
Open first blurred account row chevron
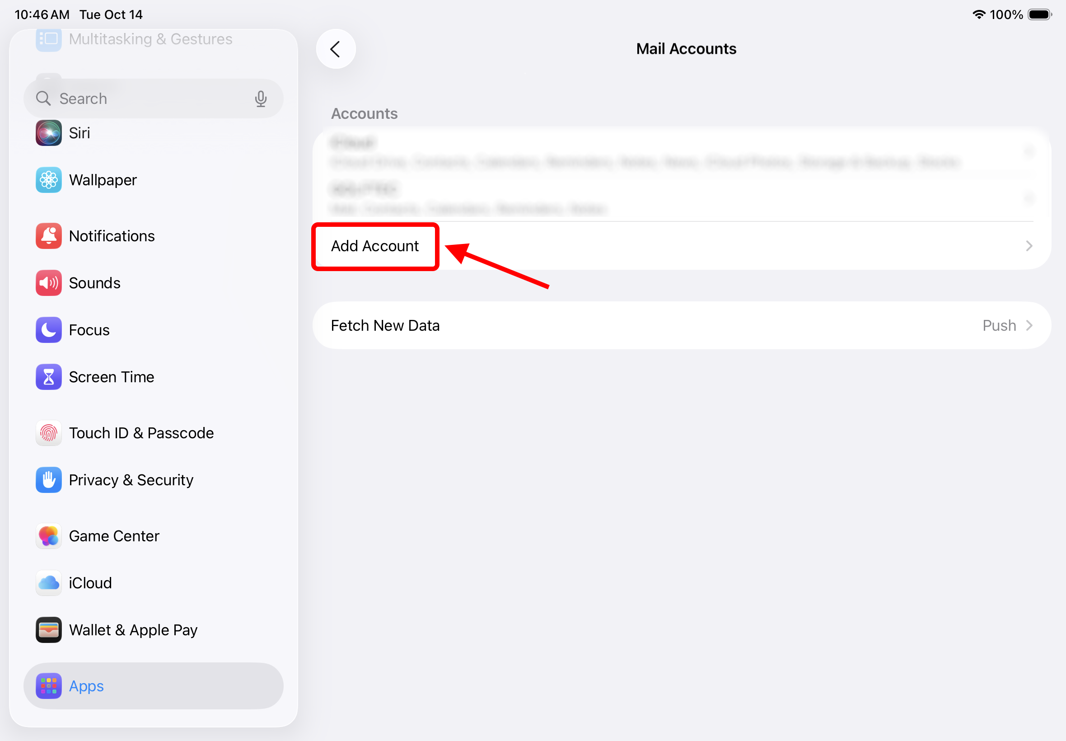(x=1029, y=151)
